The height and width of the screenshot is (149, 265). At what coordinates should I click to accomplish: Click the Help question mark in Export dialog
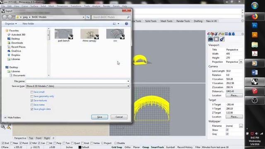click(x=126, y=24)
